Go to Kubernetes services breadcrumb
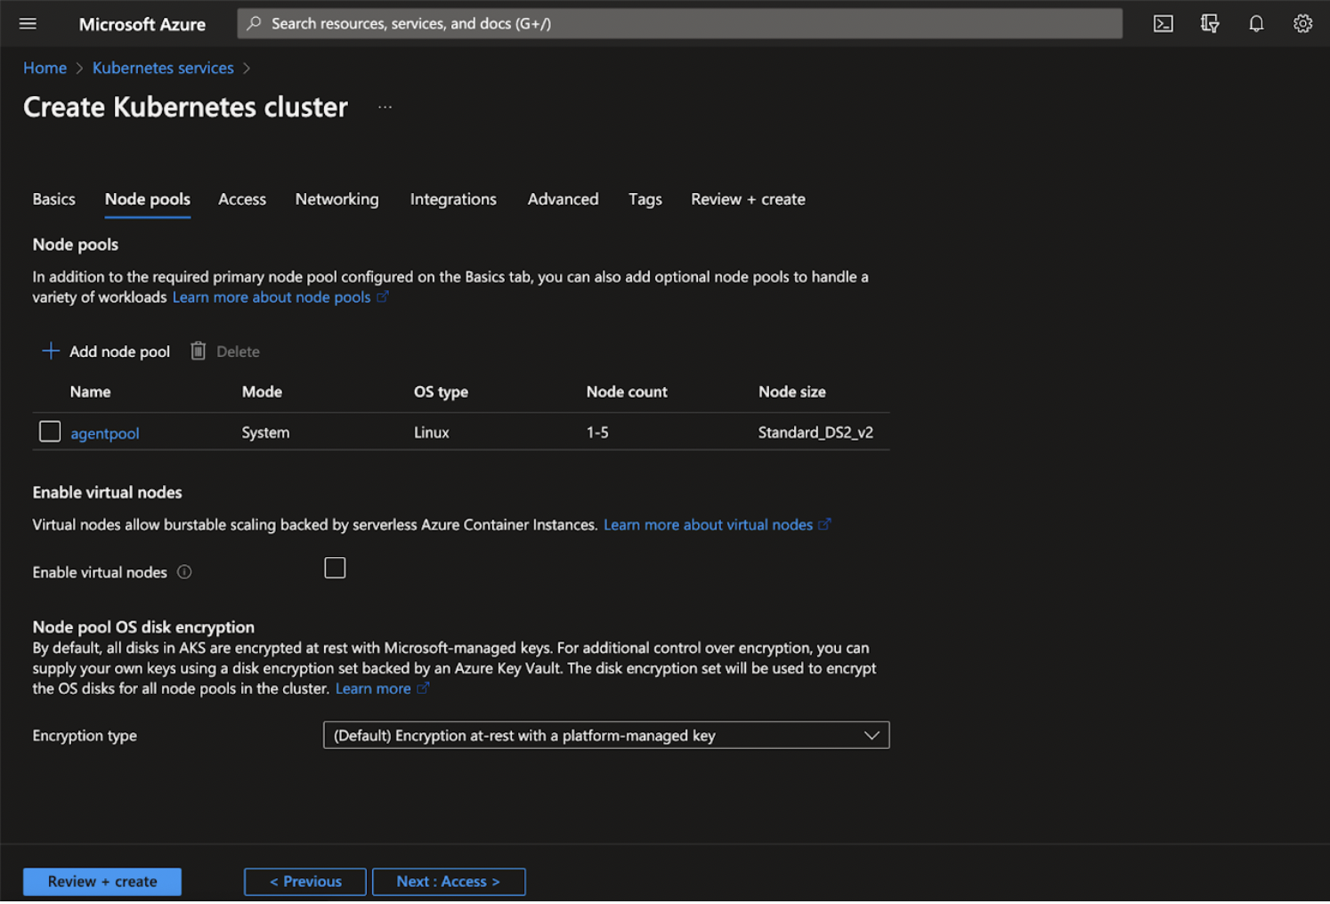 [x=163, y=68]
